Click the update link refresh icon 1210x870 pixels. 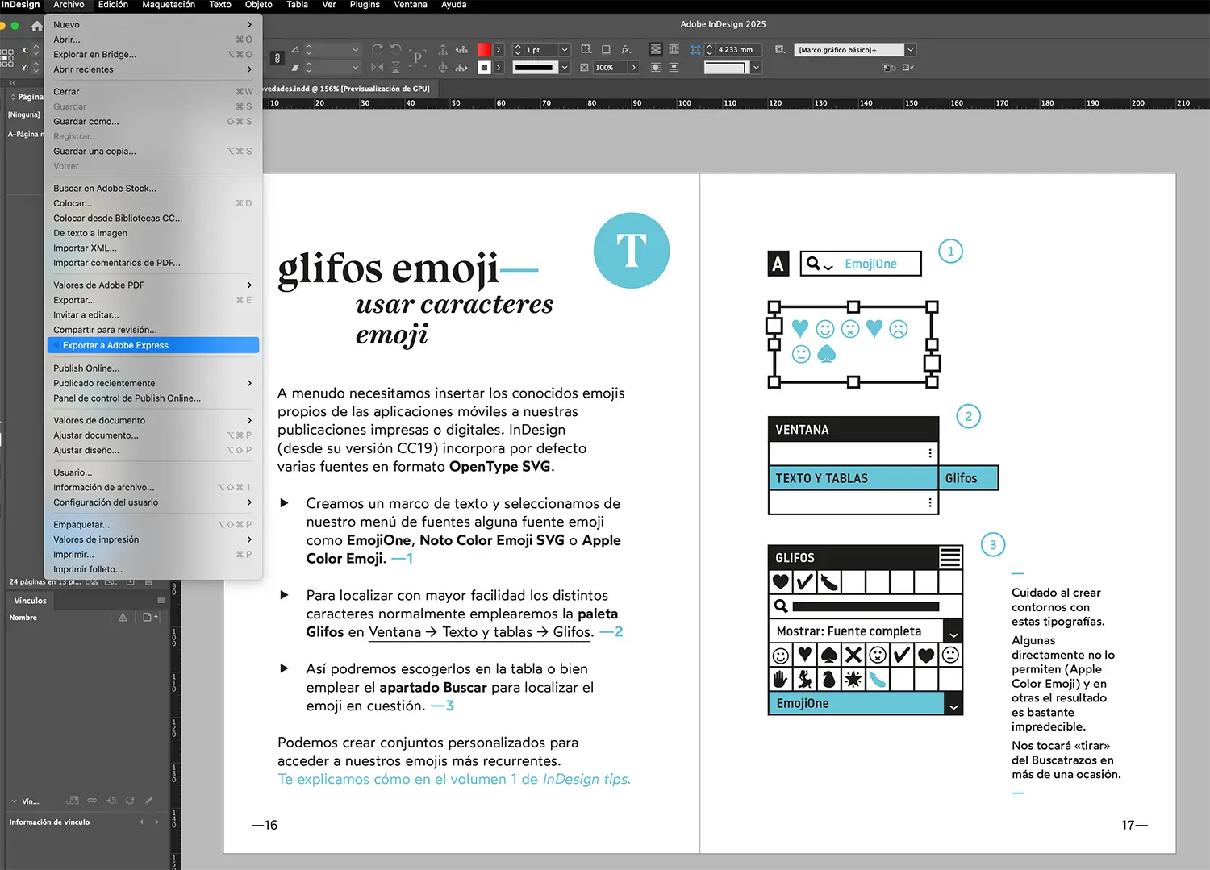coord(130,801)
